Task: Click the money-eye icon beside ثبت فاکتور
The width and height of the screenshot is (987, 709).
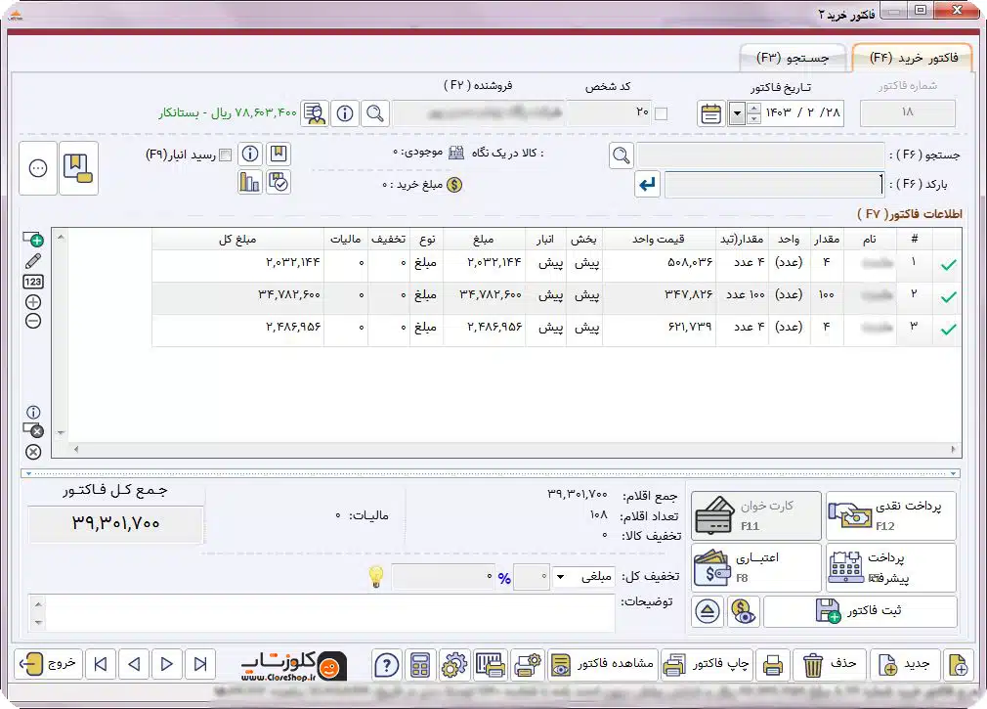Action: point(744,611)
